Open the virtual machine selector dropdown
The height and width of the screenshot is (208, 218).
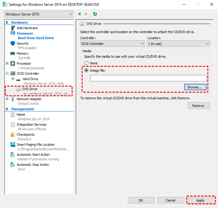click(x=39, y=14)
